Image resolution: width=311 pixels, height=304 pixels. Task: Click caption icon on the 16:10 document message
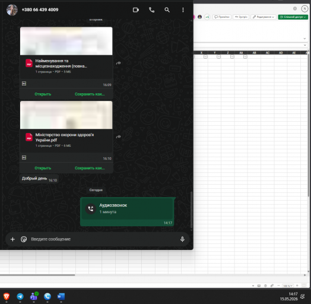pyautogui.click(x=24, y=157)
